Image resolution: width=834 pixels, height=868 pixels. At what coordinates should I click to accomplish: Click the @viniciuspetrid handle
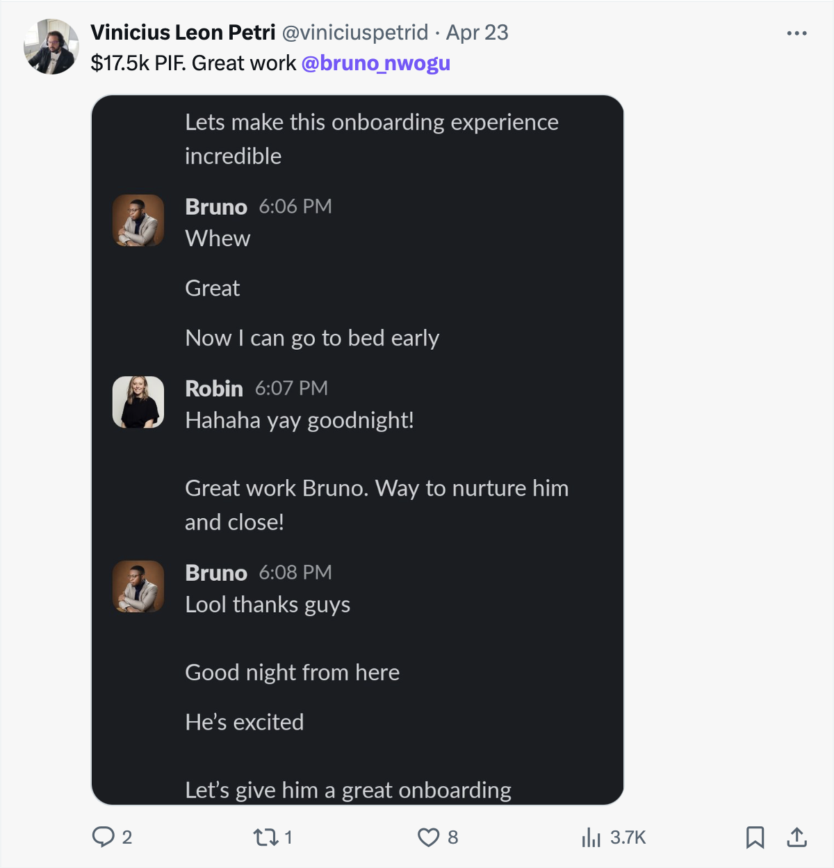[354, 33]
